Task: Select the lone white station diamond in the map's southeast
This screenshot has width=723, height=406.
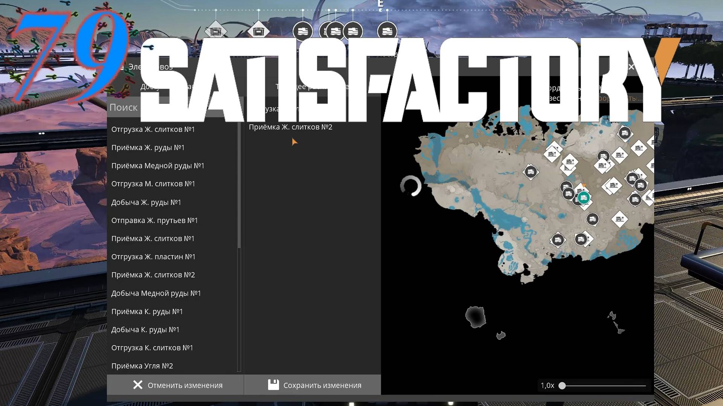Action: pos(619,219)
